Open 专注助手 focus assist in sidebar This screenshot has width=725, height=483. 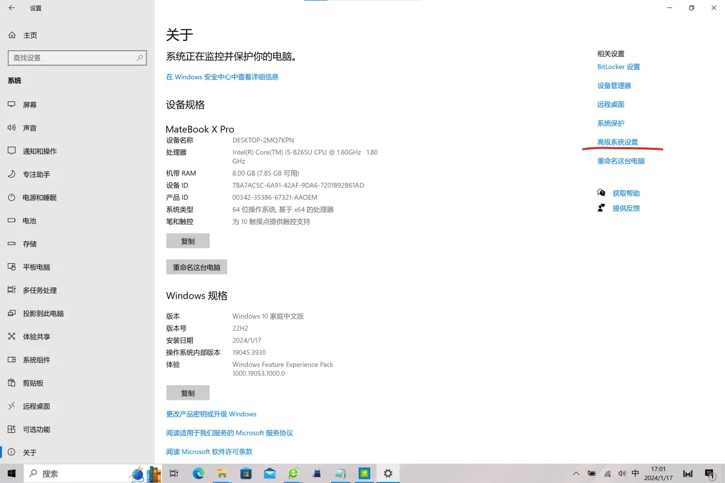pyautogui.click(x=77, y=174)
